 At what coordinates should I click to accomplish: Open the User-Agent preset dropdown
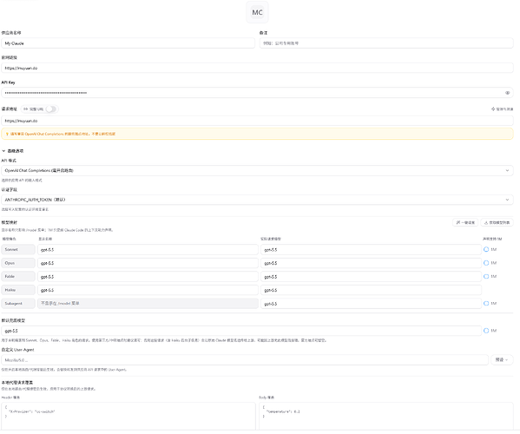[502, 359]
